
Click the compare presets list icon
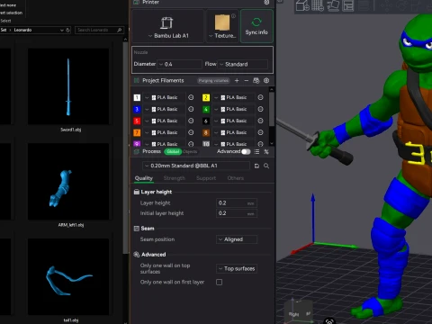click(x=256, y=152)
